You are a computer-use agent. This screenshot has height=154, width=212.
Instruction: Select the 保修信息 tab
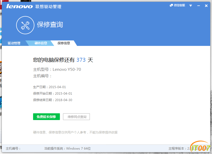64,43
